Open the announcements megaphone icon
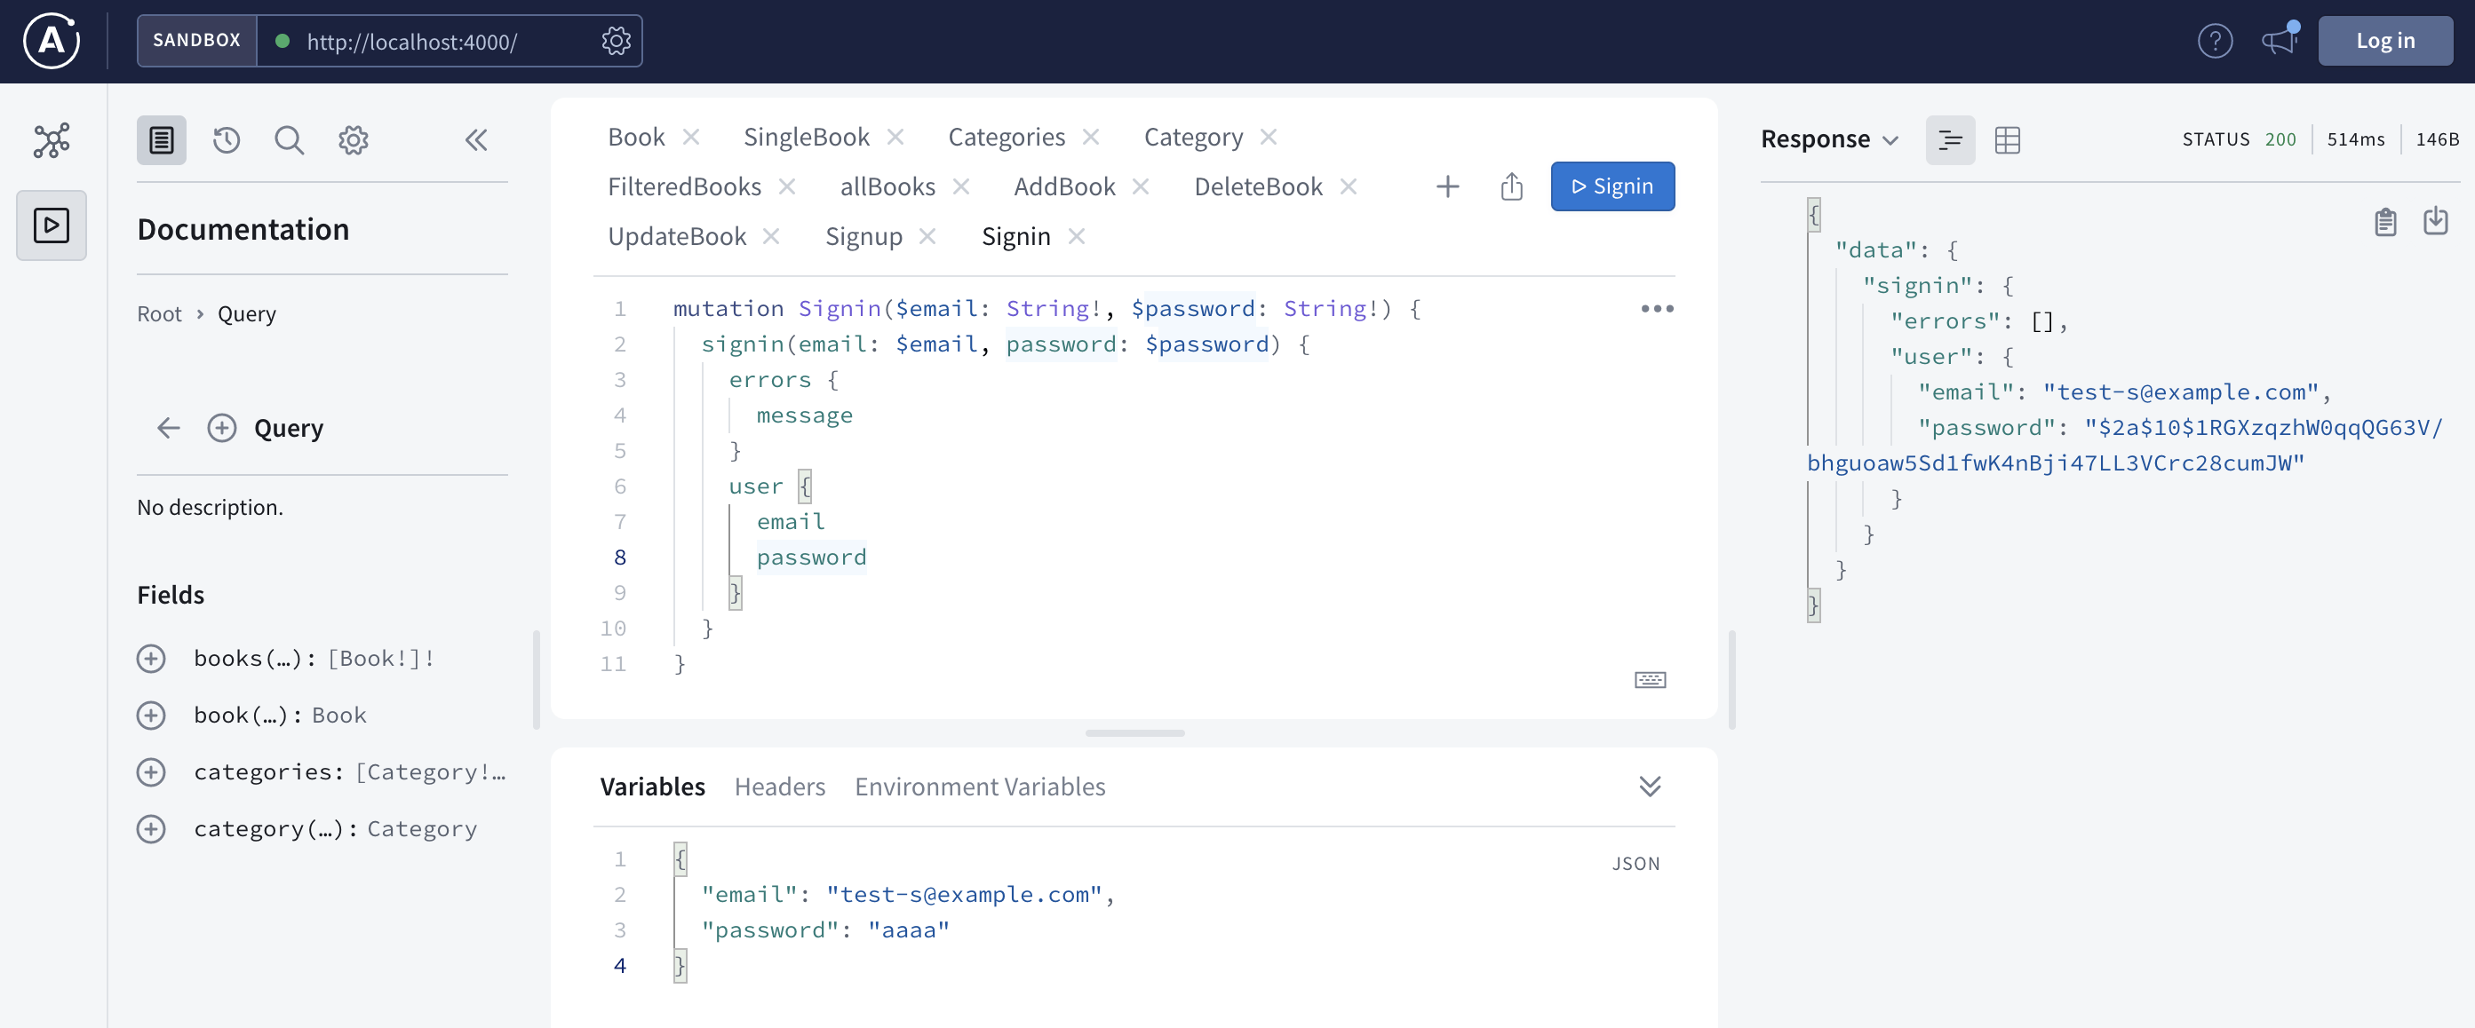This screenshot has width=2475, height=1028. (x=2279, y=40)
